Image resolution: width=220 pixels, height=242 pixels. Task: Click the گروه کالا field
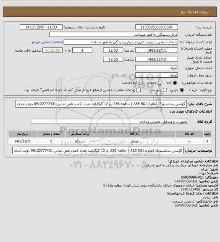[x=109, y=121]
